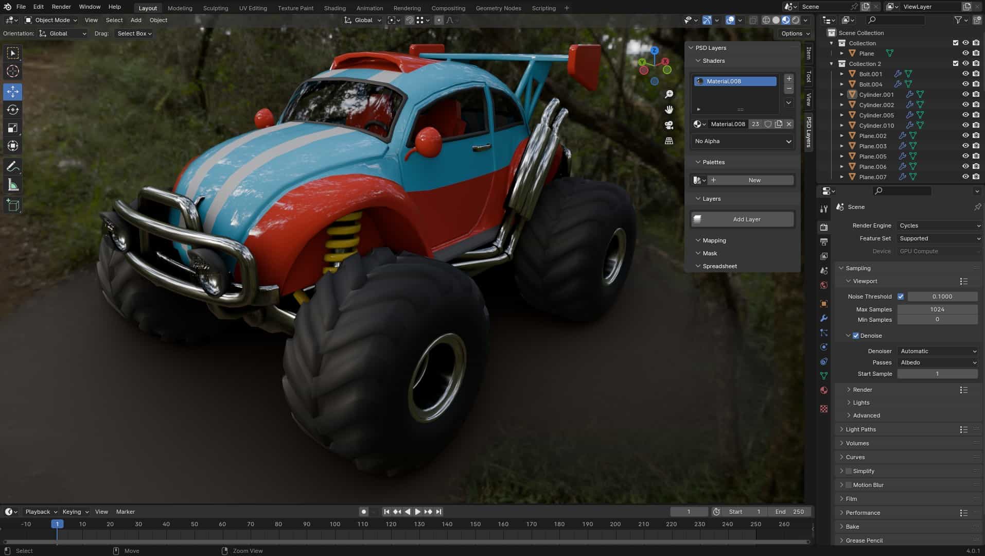Collapse the Palettes section
Screen dimensions: 985x556
713,162
